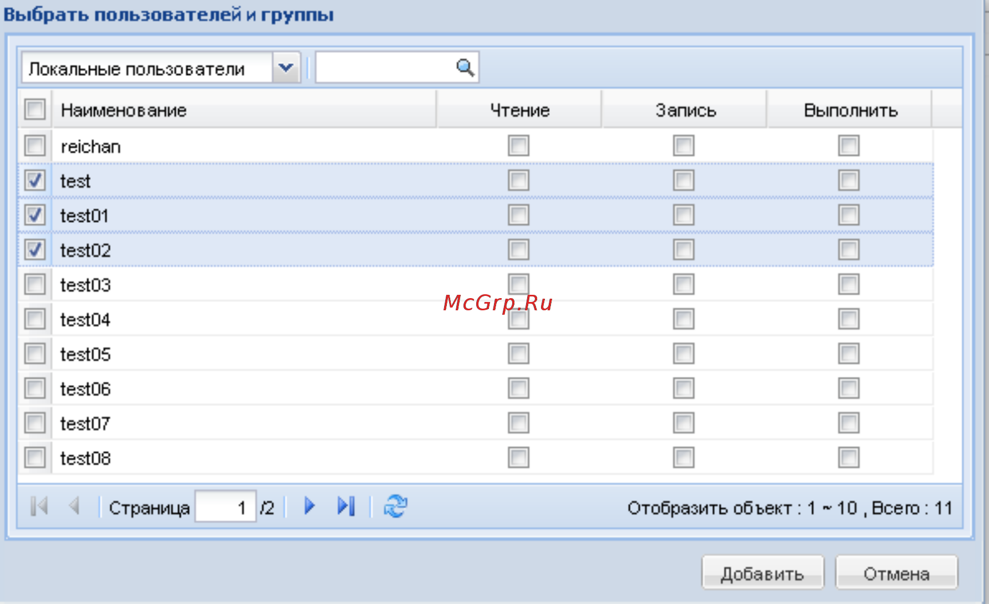Click the Чтение column header

(519, 110)
